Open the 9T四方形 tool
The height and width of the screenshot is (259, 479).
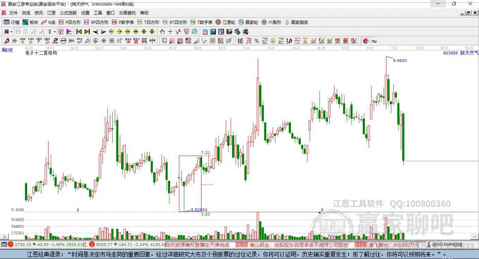[x=175, y=22]
